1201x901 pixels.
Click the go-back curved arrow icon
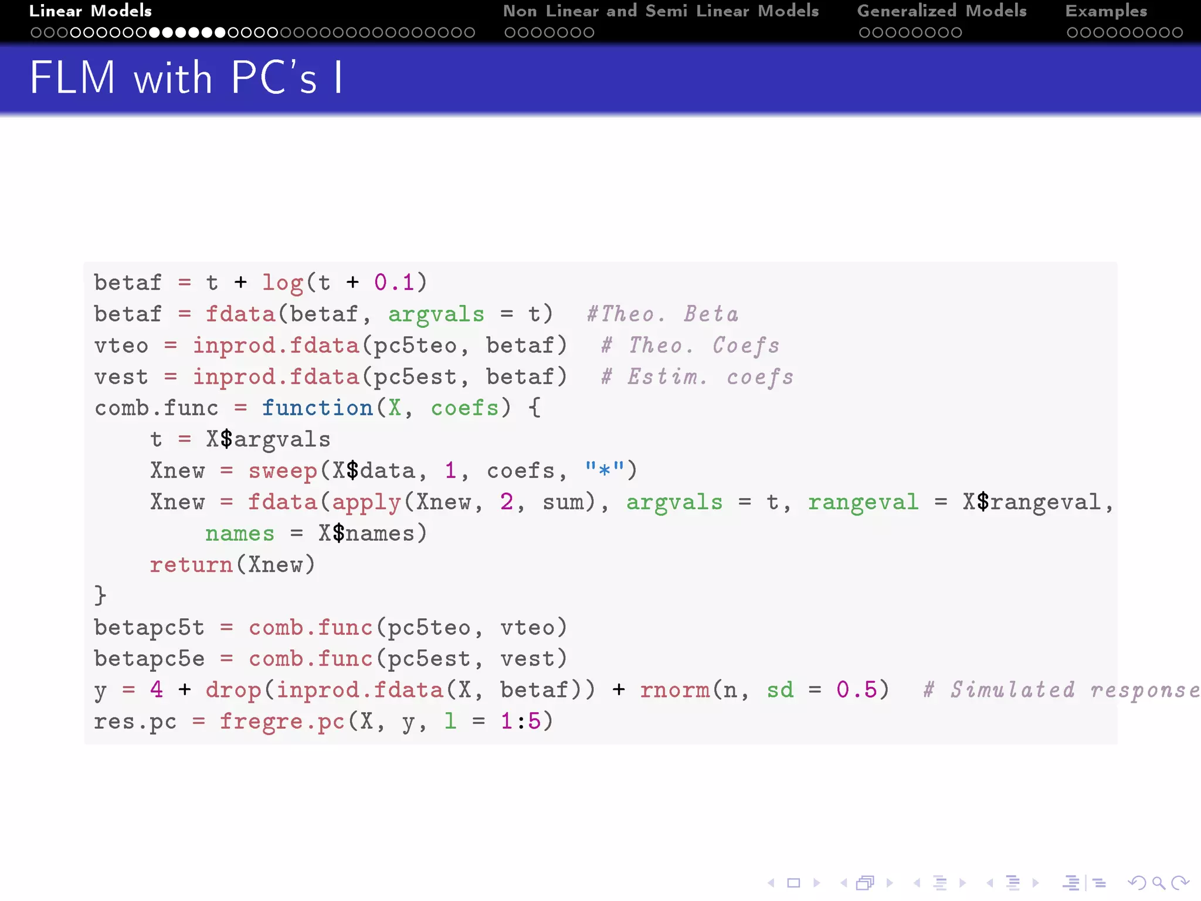pos(1137,883)
